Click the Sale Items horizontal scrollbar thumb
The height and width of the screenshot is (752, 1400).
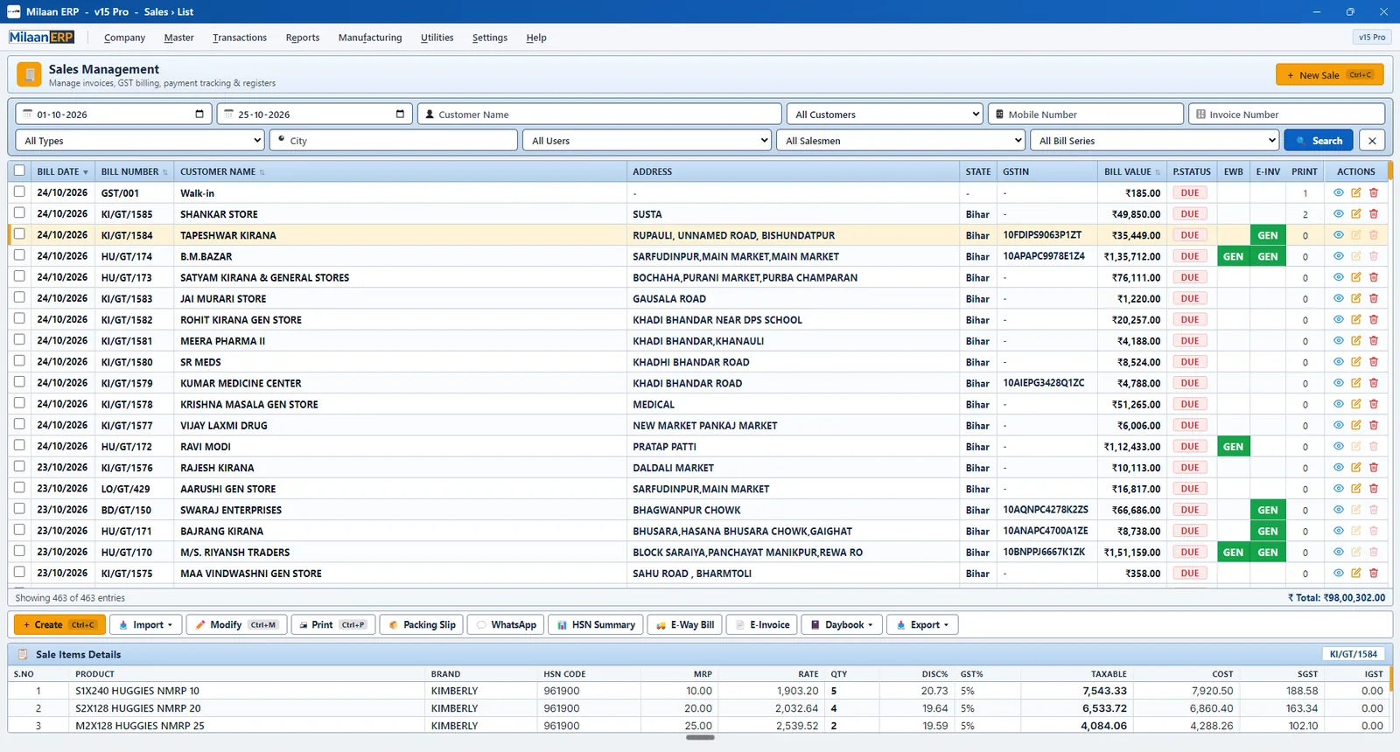700,738
